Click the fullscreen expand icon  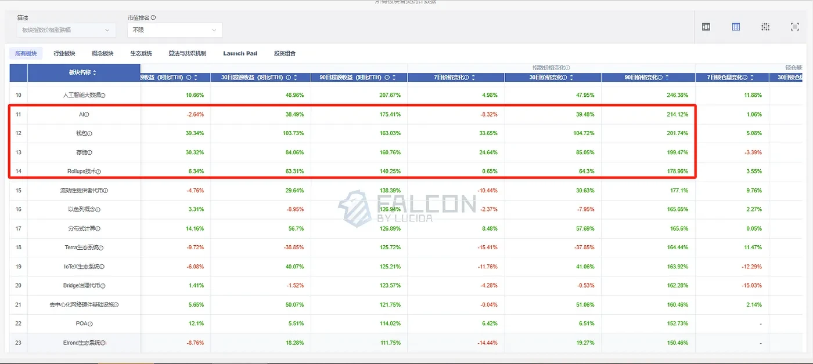pyautogui.click(x=795, y=27)
